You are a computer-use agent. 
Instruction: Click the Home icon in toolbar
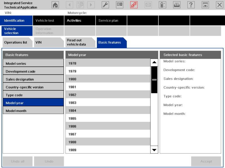[x=56, y=5]
